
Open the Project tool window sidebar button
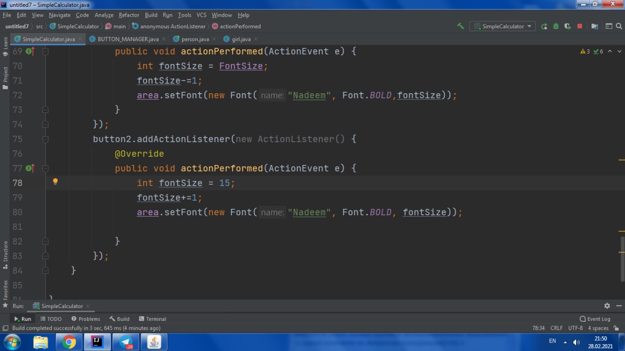[5, 79]
